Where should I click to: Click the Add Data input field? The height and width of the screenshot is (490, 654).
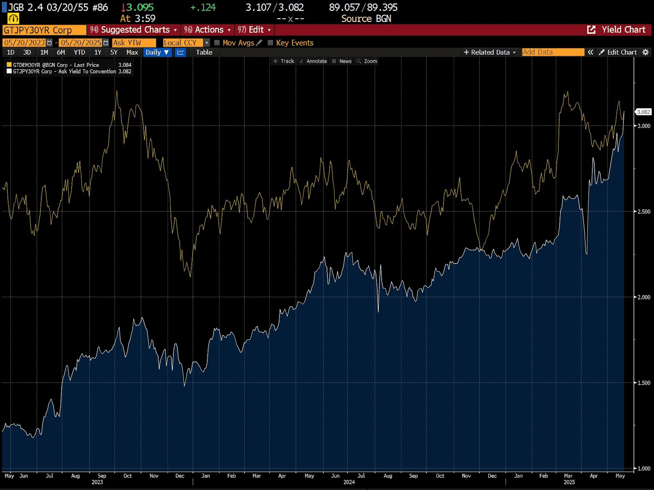click(553, 52)
